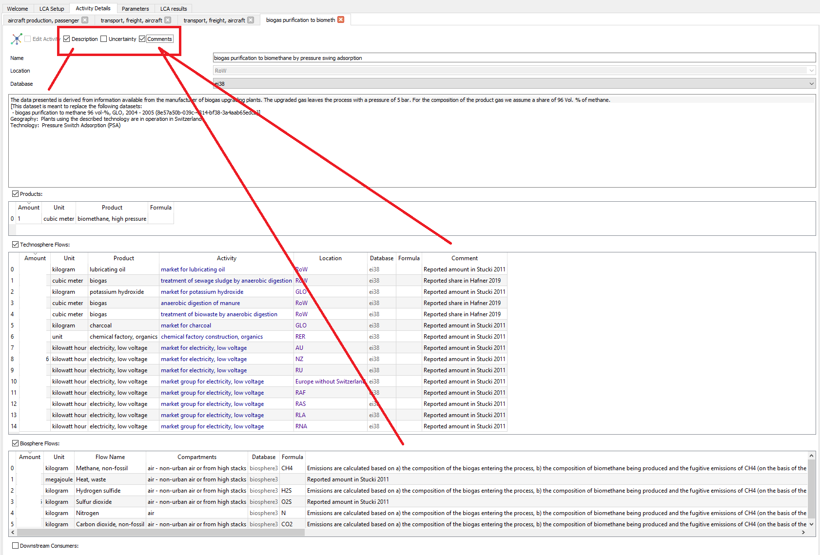Viewport: 820px width, 555px height.
Task: Switch to the LCA results tab
Action: [174, 8]
